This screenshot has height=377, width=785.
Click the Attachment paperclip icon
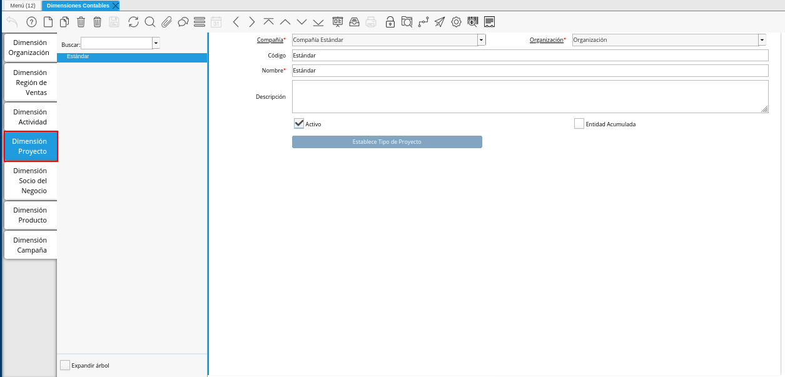tap(166, 22)
